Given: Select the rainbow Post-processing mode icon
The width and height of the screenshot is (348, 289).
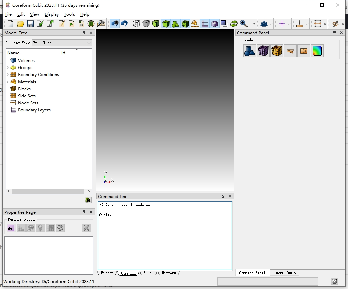Looking at the screenshot, I should (x=317, y=51).
